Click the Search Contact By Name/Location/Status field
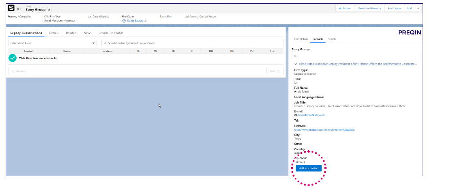 [192, 43]
